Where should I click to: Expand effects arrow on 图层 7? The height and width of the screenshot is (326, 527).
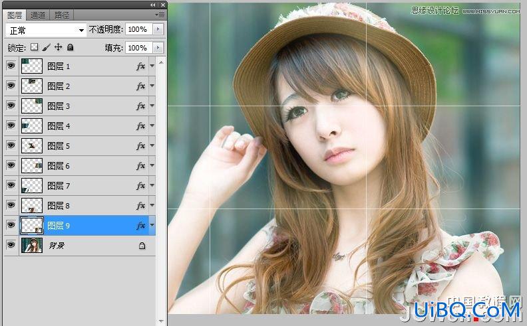(152, 185)
